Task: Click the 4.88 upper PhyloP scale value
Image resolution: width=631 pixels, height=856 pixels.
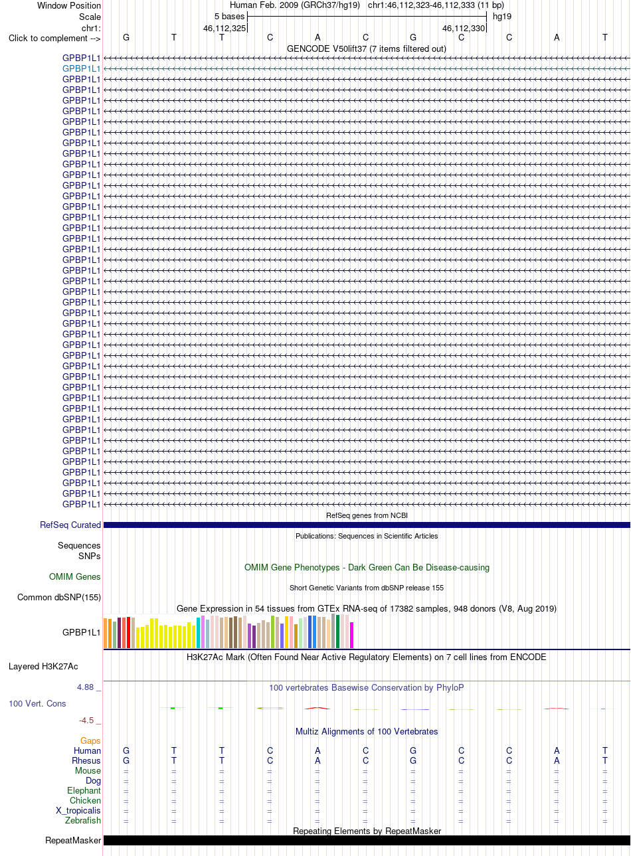Action: coord(86,687)
